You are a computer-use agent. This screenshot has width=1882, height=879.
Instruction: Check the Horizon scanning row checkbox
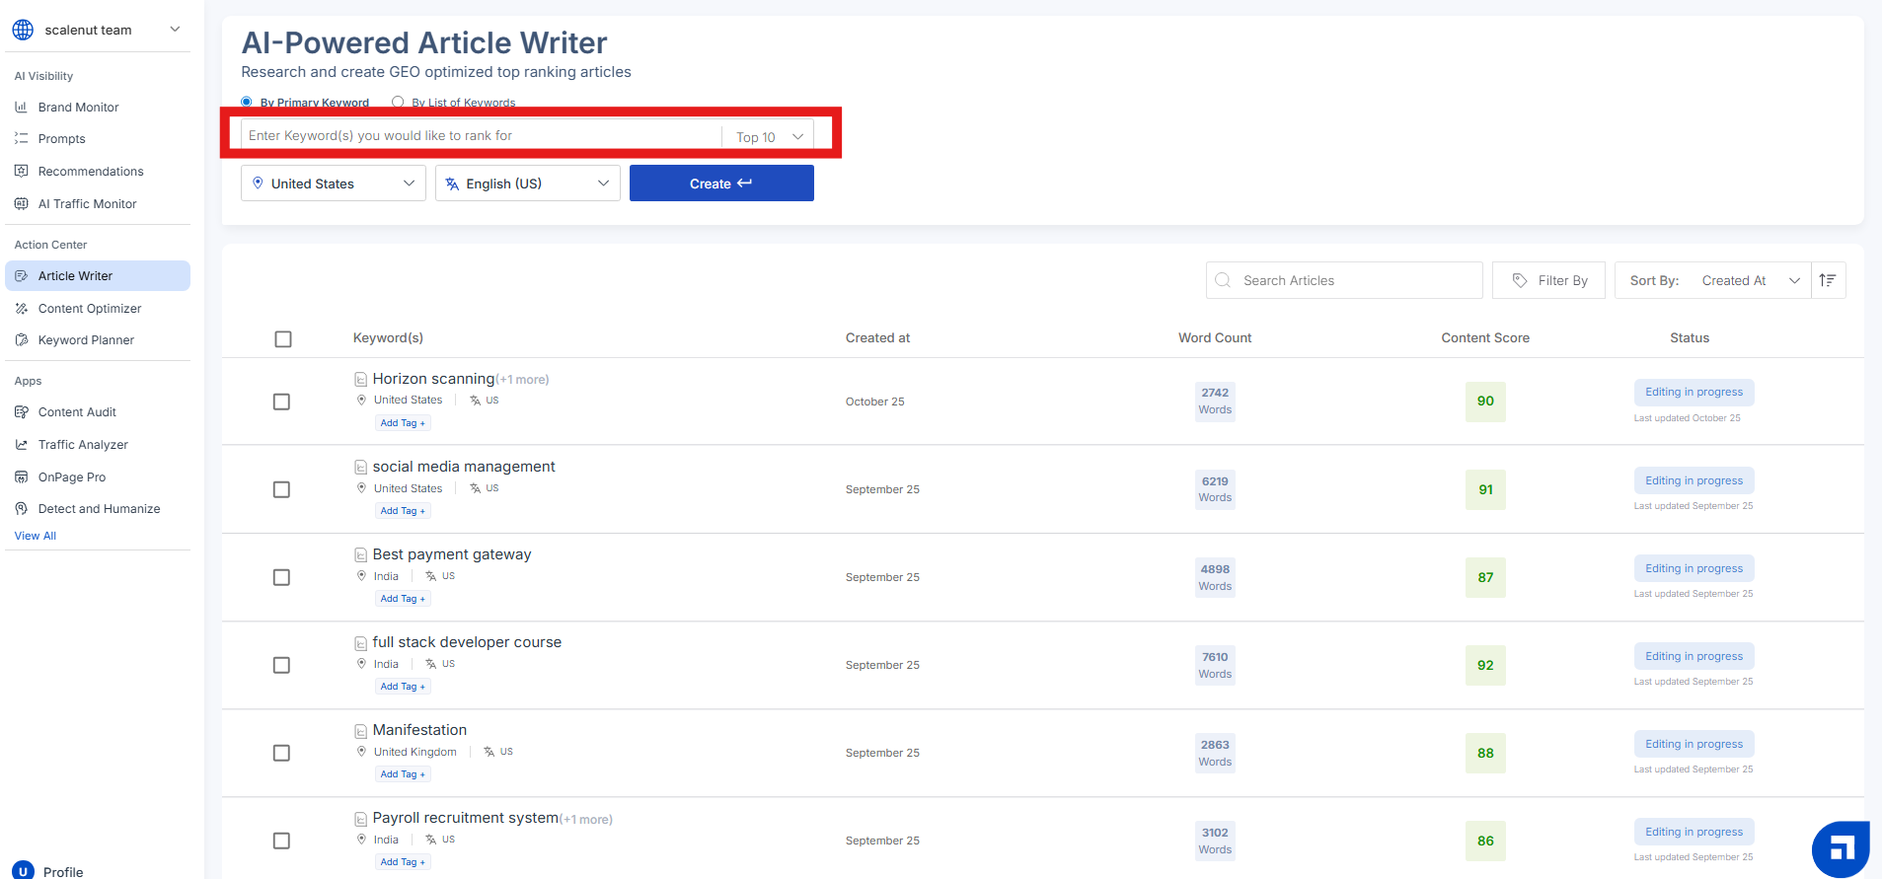click(x=281, y=402)
